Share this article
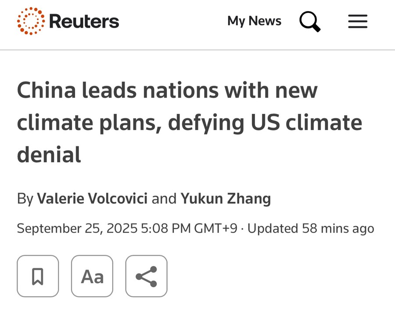Screen dimensions: 395x310 coord(146,276)
